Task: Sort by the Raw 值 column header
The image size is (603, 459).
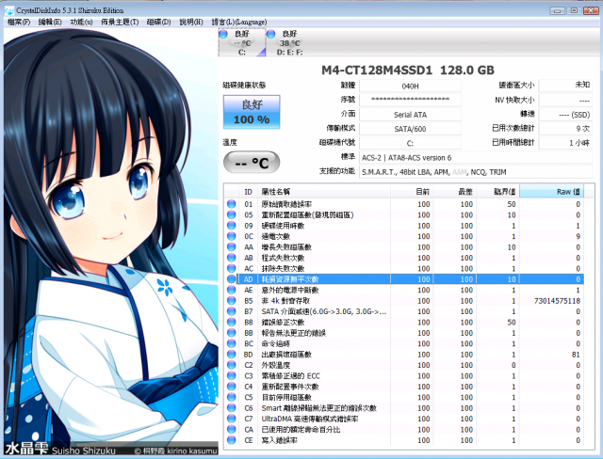Action: (552, 192)
